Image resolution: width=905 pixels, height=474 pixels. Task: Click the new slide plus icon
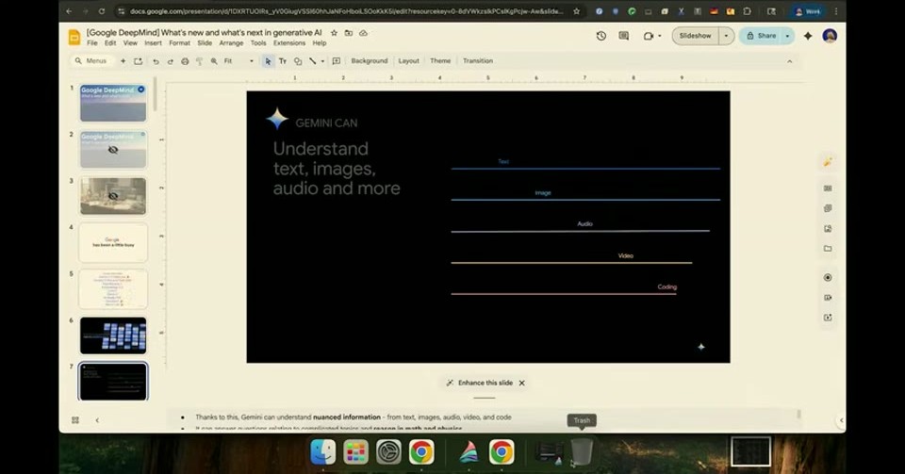[x=123, y=60]
